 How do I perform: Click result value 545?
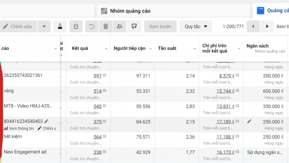[97, 106]
